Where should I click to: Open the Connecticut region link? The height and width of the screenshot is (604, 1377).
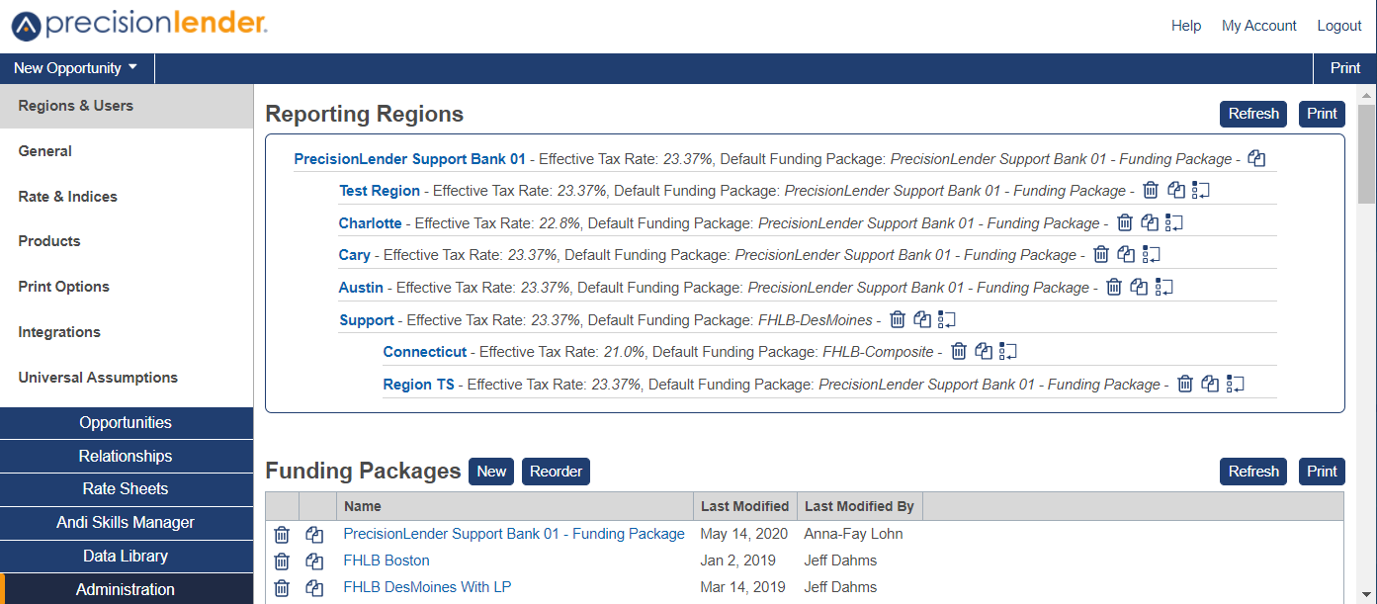[x=425, y=352]
